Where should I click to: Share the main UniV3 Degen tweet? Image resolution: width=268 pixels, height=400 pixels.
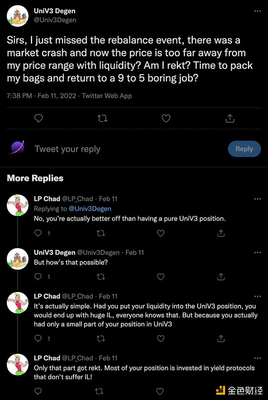coord(230,118)
